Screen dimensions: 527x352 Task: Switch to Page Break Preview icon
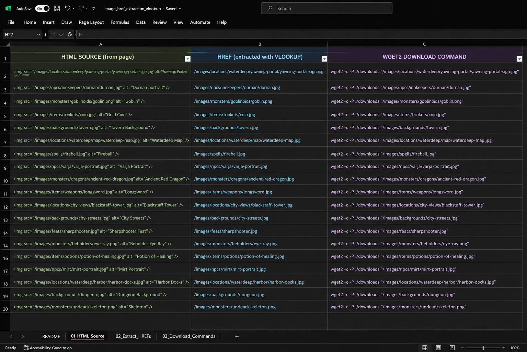[x=452, y=348]
